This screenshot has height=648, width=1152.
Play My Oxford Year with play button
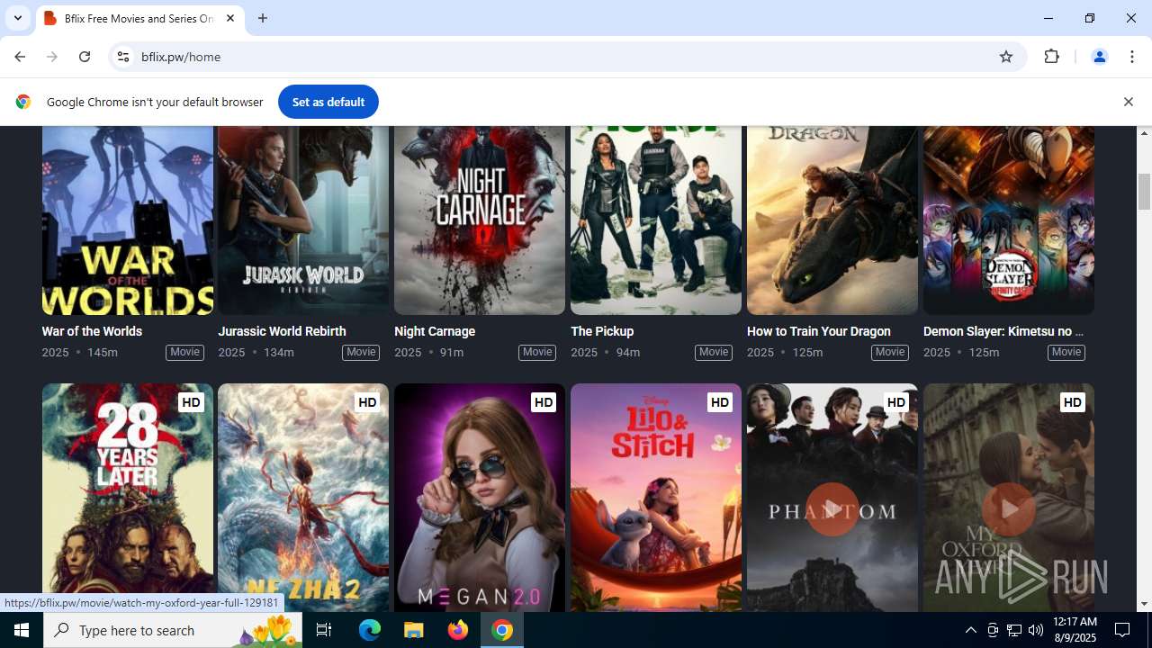click(1009, 509)
